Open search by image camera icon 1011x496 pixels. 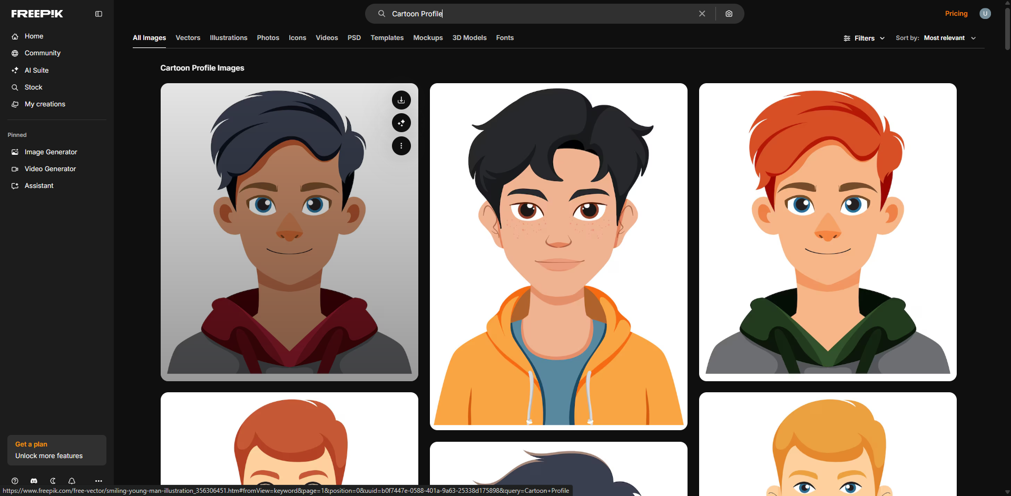pyautogui.click(x=729, y=14)
